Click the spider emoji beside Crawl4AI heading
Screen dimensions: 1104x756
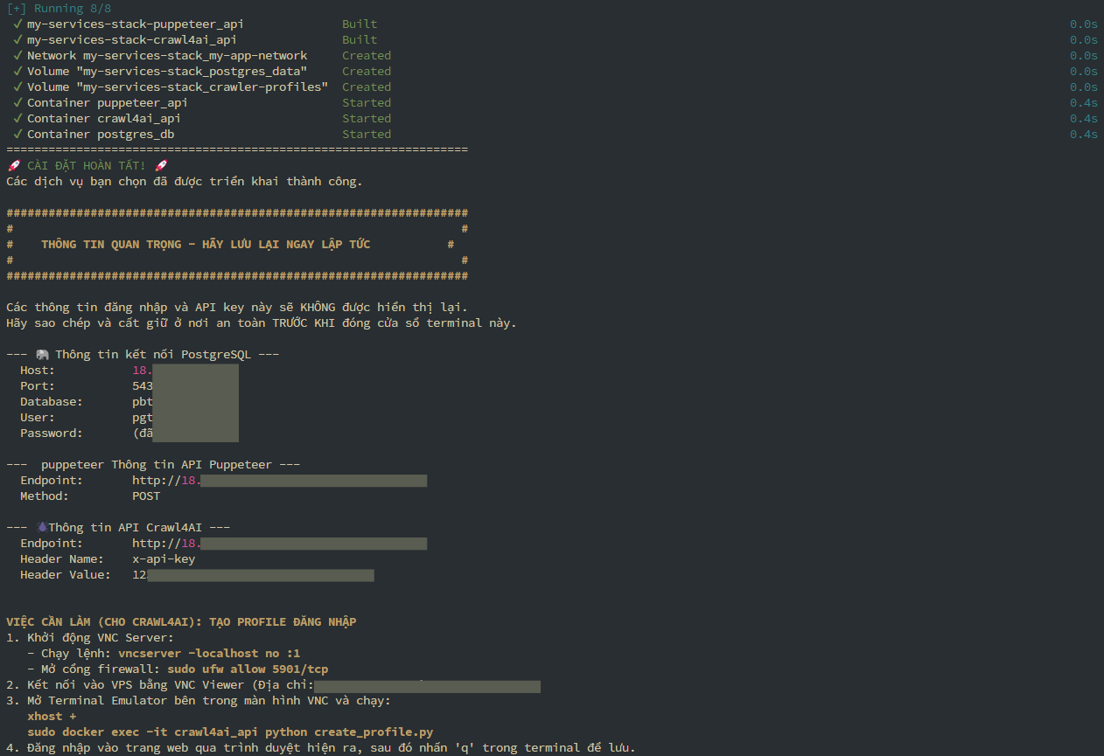tap(41, 528)
